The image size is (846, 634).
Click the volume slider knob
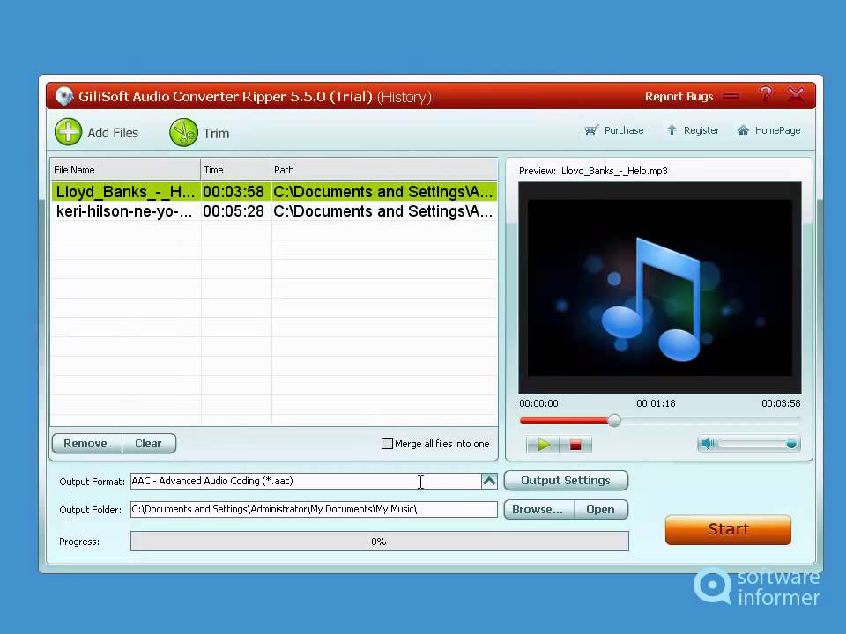click(x=791, y=444)
